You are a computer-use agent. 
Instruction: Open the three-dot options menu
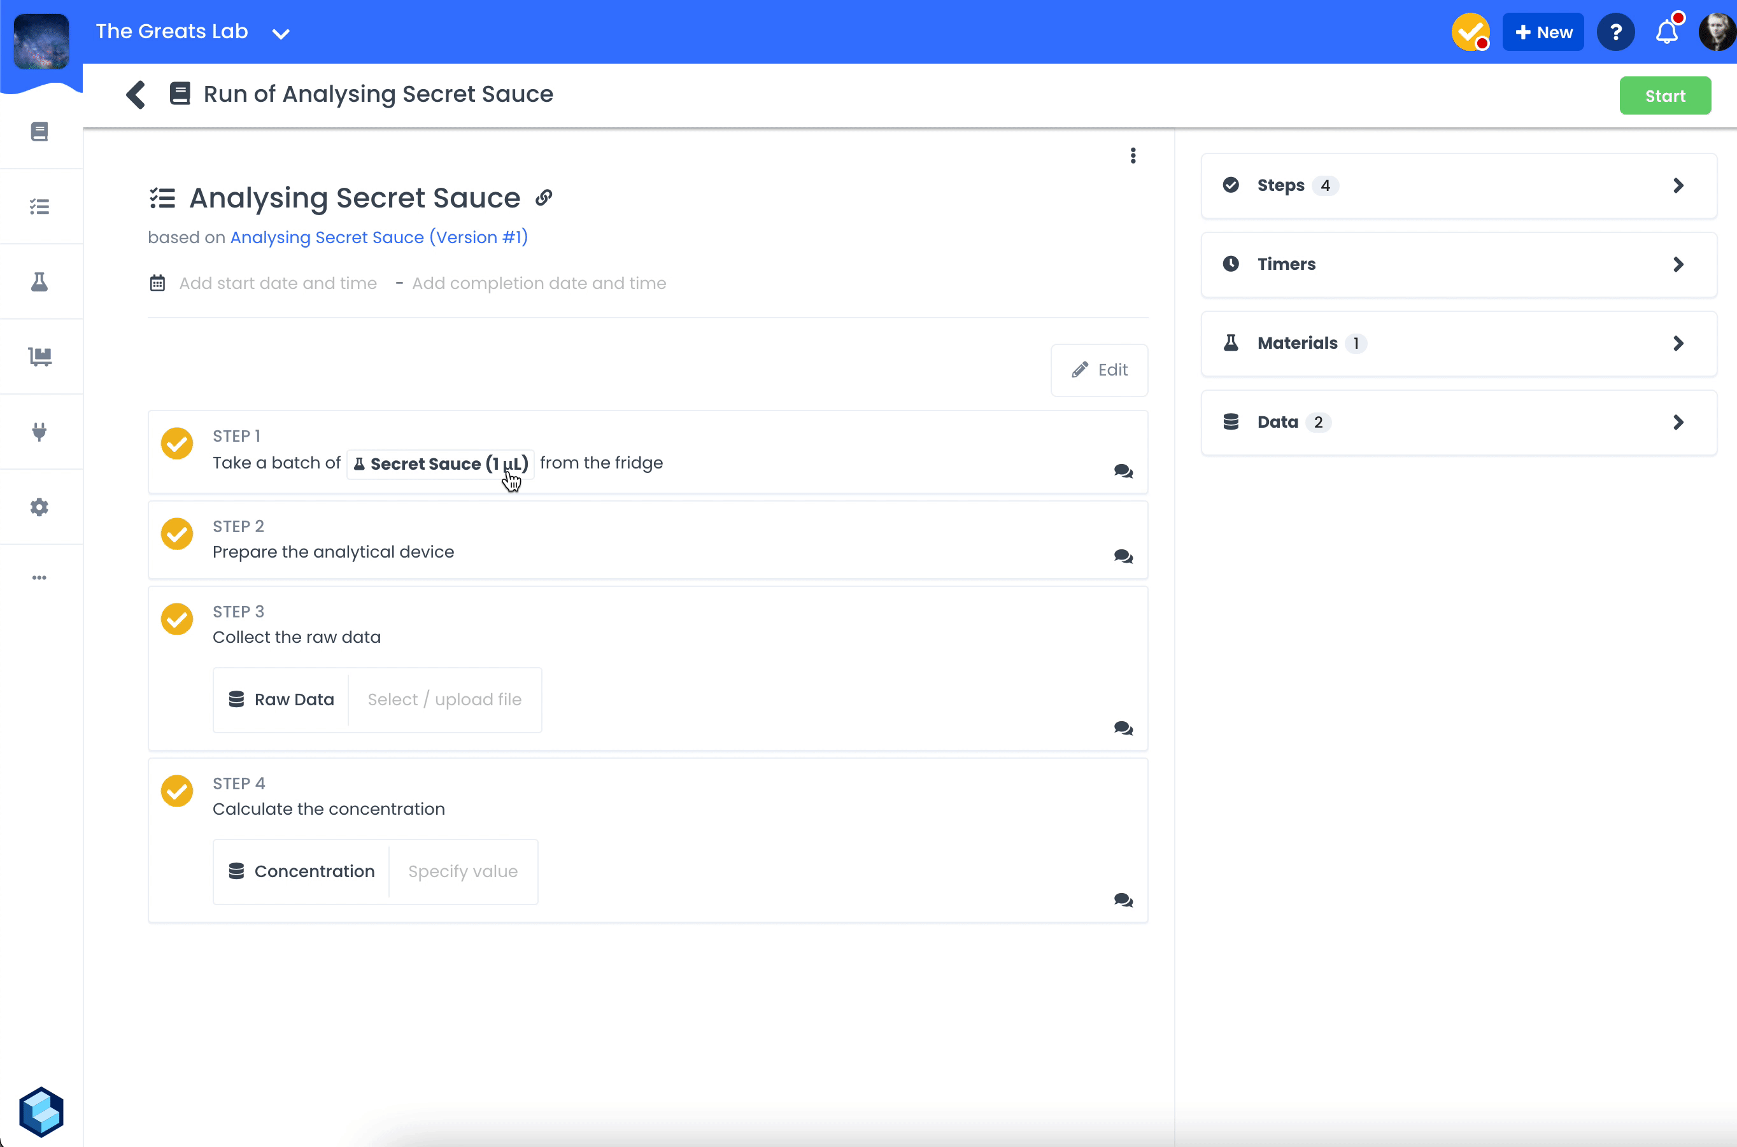click(1133, 156)
